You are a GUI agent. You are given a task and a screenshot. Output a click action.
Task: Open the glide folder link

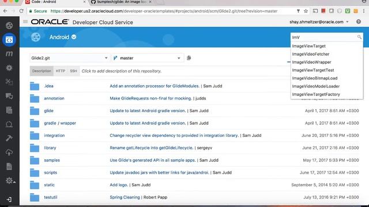(48, 111)
